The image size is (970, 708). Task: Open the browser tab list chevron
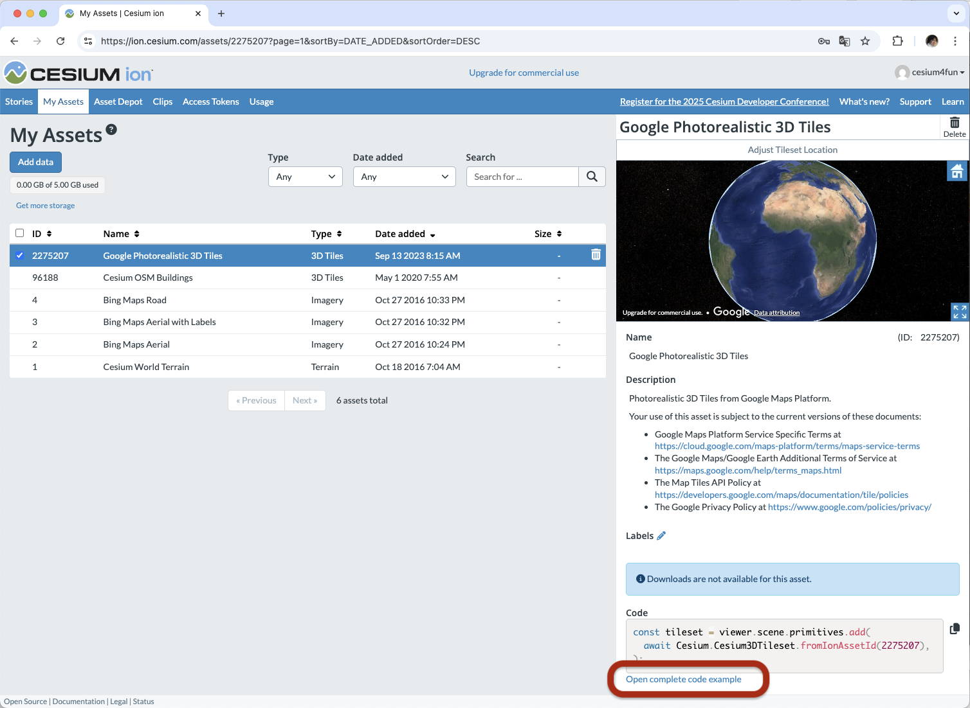[956, 13]
